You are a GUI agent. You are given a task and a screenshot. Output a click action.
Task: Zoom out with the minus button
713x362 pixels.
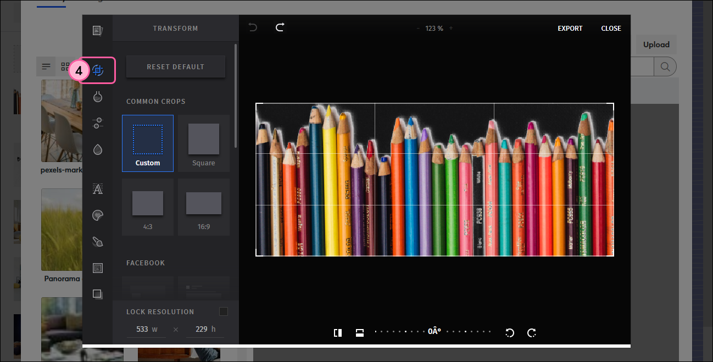point(418,28)
